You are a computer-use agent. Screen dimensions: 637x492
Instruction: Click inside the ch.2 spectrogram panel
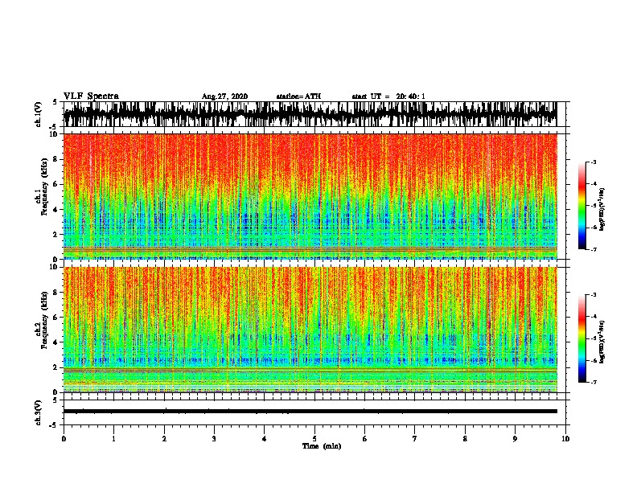310,330
